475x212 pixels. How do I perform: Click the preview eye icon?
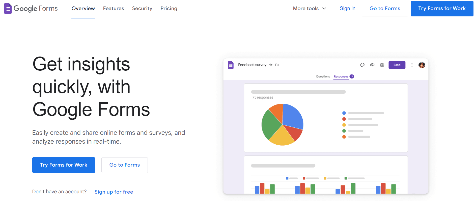[x=372, y=65]
